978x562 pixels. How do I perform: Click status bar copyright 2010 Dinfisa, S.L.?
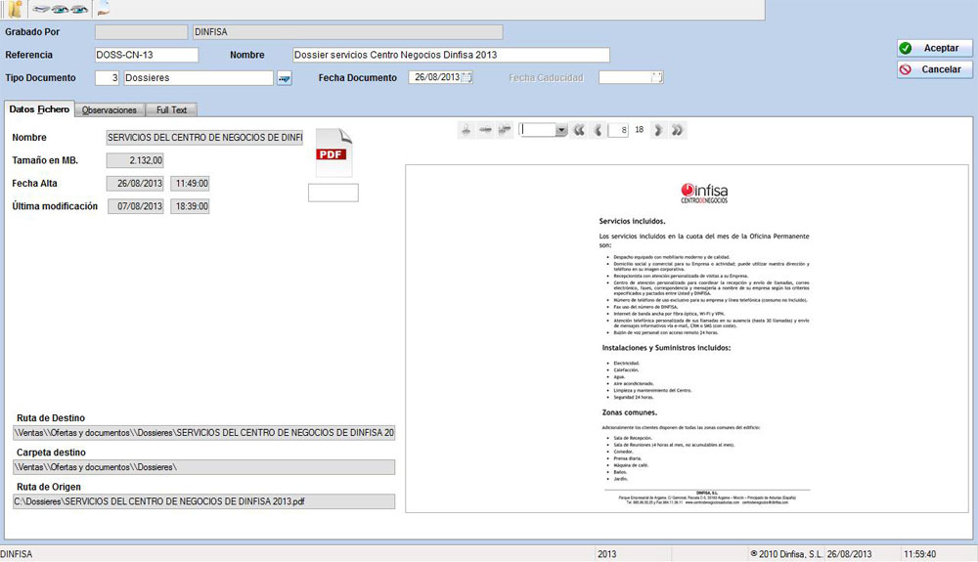pyautogui.click(x=786, y=554)
